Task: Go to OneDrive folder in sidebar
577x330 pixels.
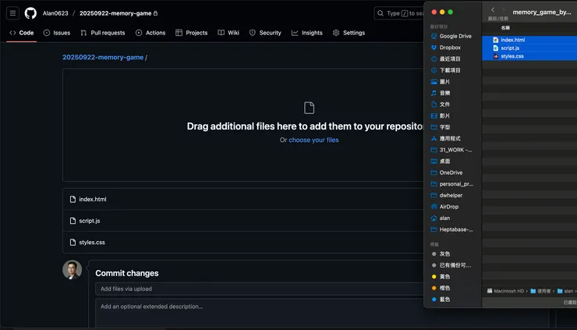Action: (x=451, y=172)
